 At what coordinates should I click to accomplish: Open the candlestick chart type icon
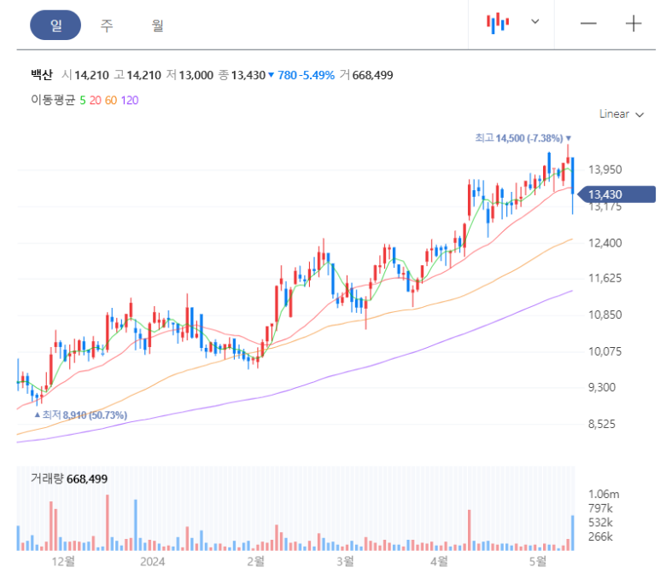498,23
